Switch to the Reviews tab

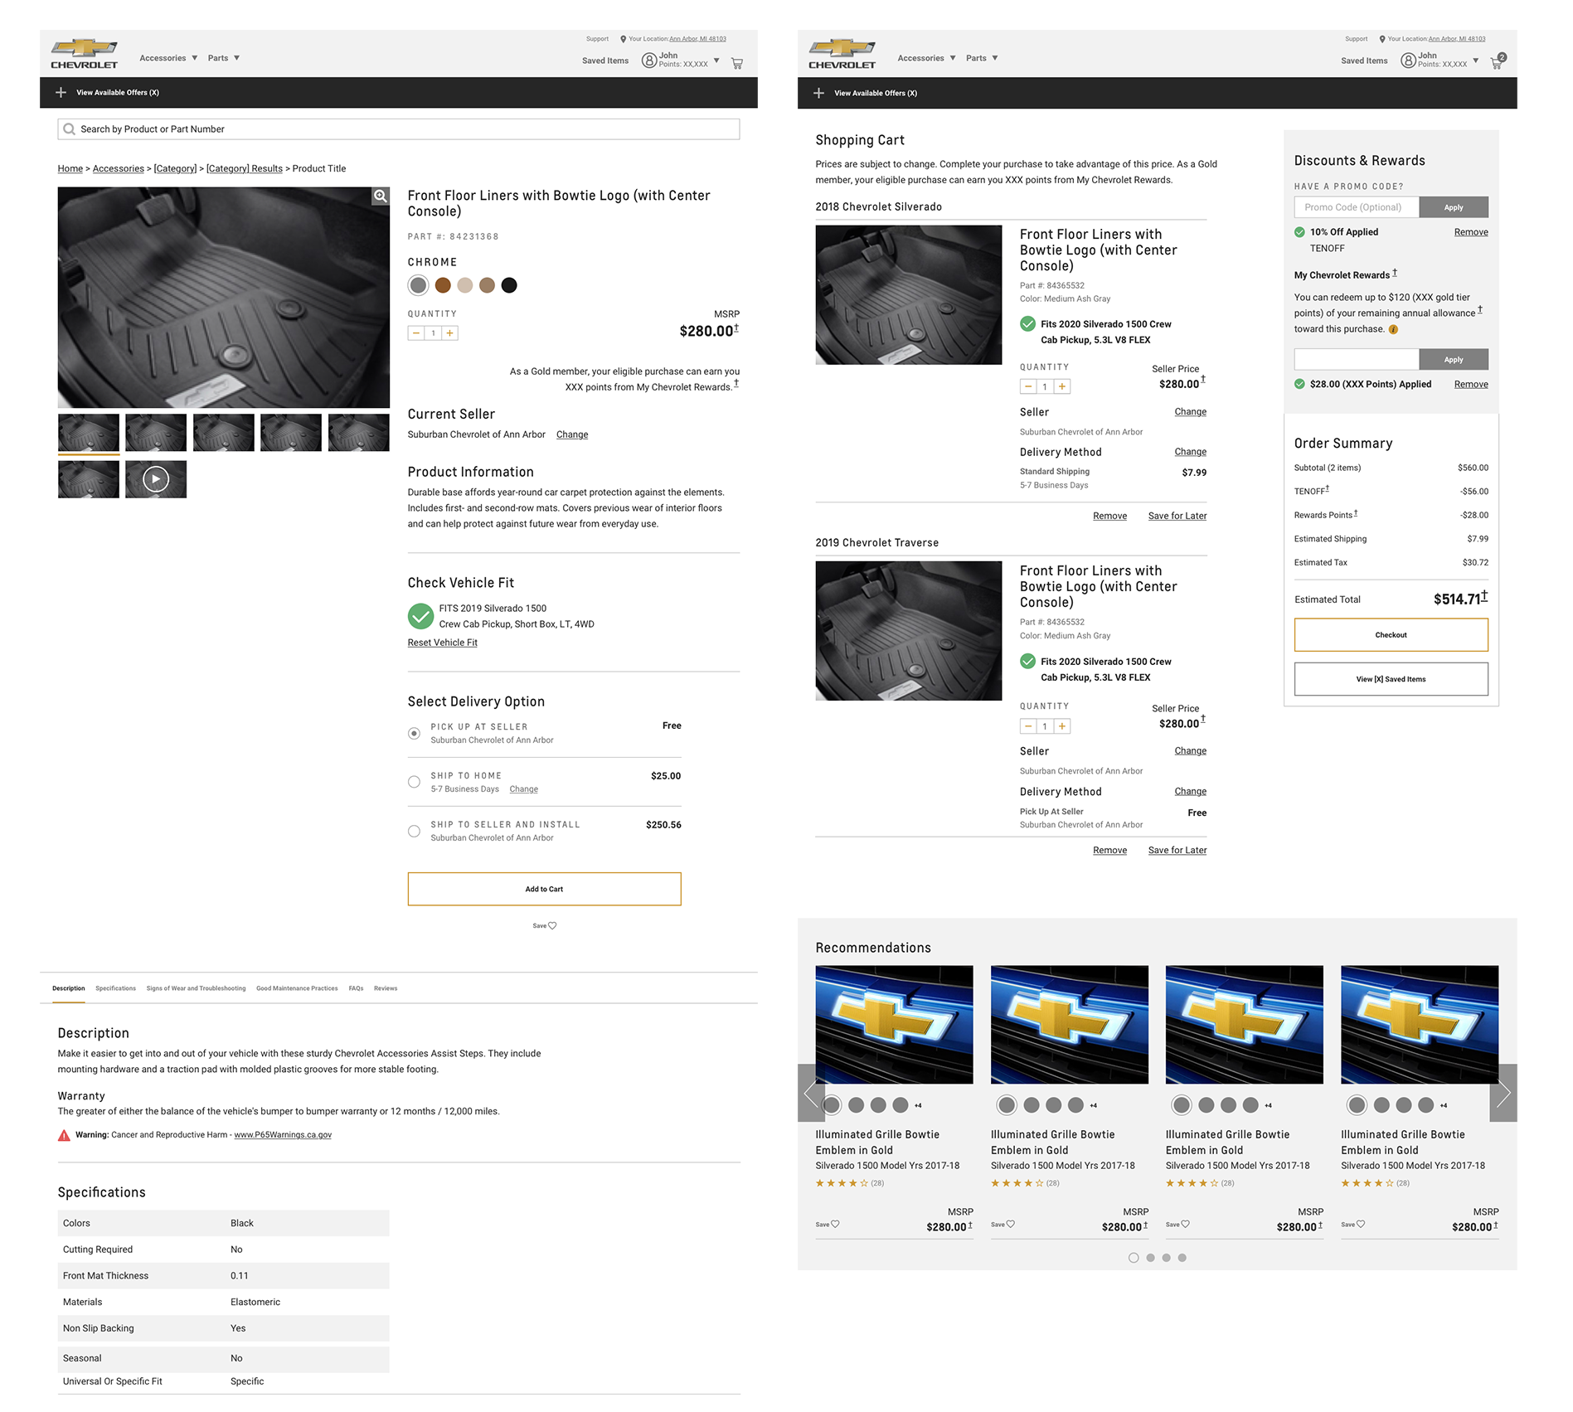pyautogui.click(x=386, y=988)
